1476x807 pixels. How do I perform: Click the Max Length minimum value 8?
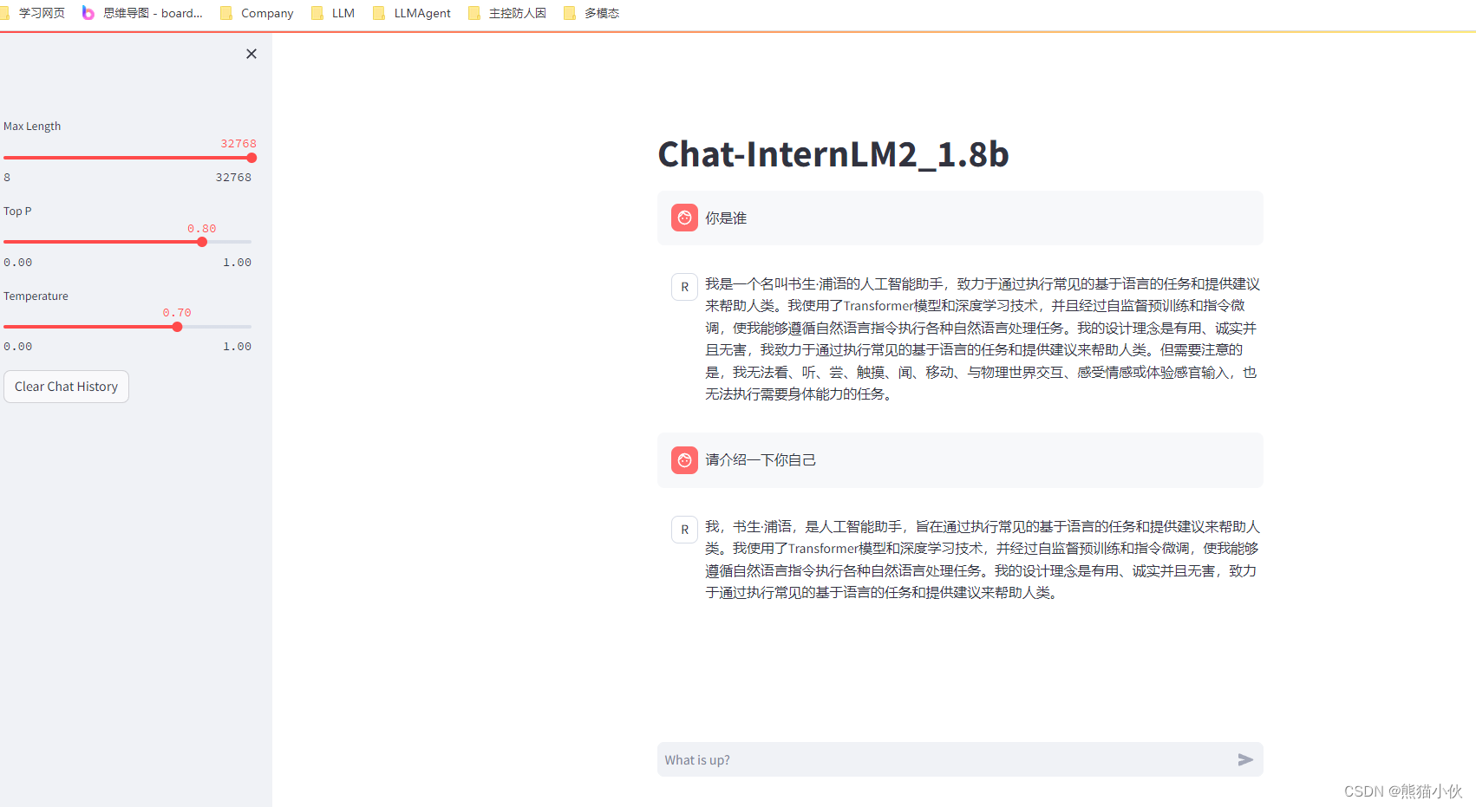[x=7, y=178]
